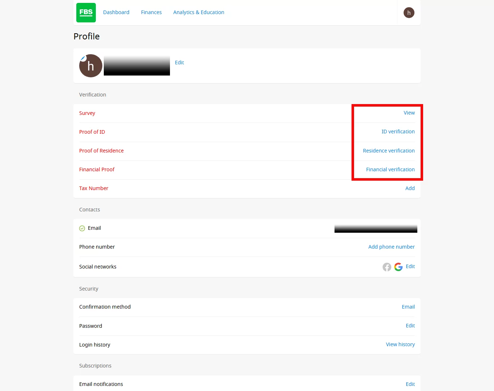
Task: Click the Password row label
Action: pyautogui.click(x=91, y=326)
